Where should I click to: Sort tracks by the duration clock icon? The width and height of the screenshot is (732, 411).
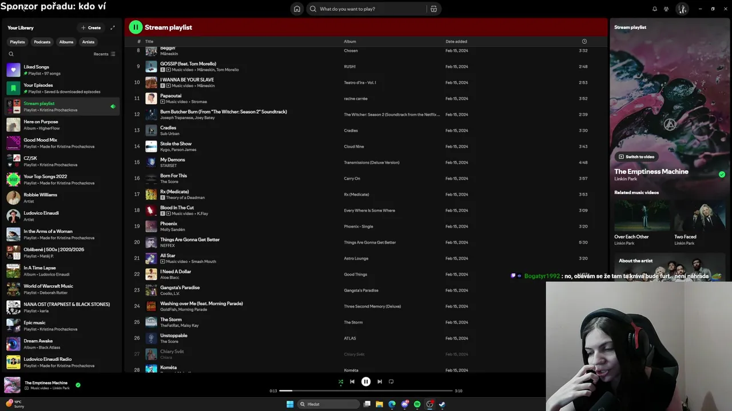584,41
